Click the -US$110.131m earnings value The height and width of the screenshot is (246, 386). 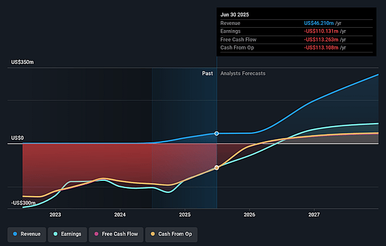pos(321,31)
